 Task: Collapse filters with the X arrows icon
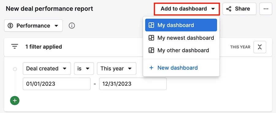(260, 47)
